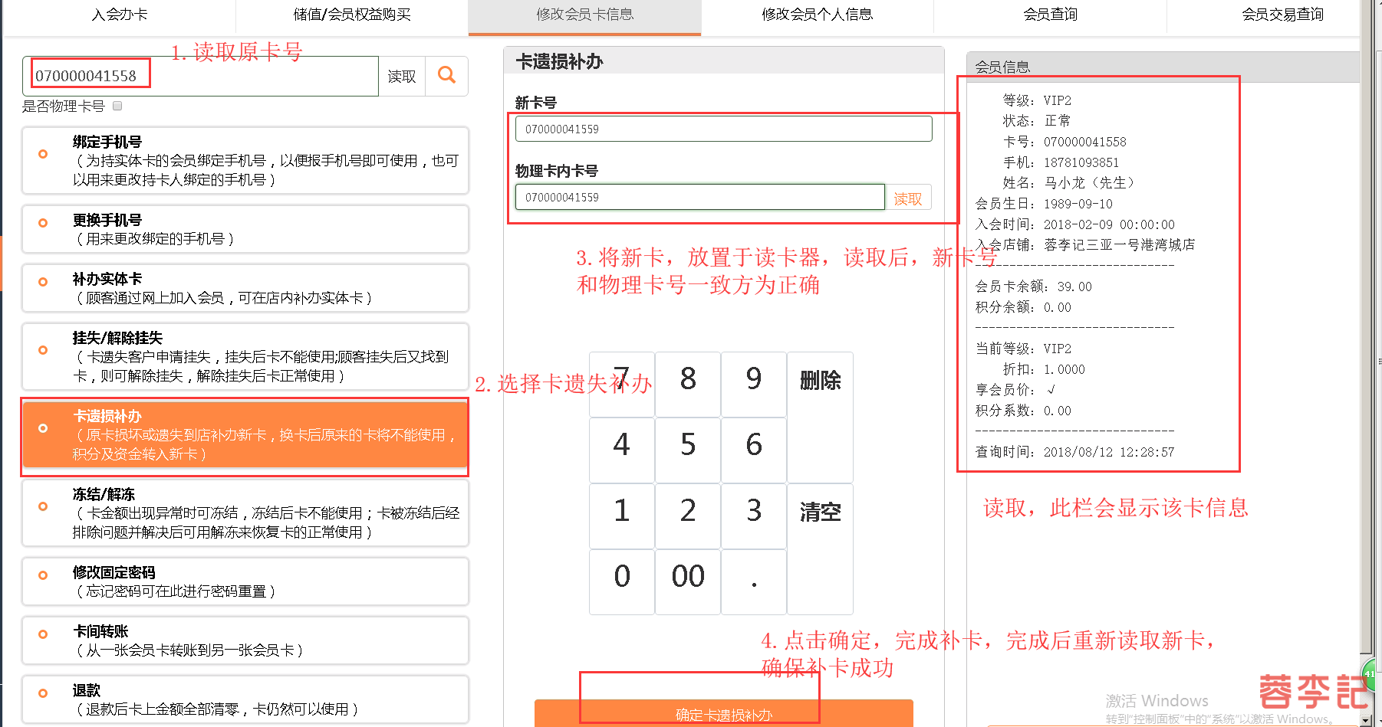The image size is (1382, 727).
Task: Select the 卡遗损补办 radio option
Action: coord(43,428)
